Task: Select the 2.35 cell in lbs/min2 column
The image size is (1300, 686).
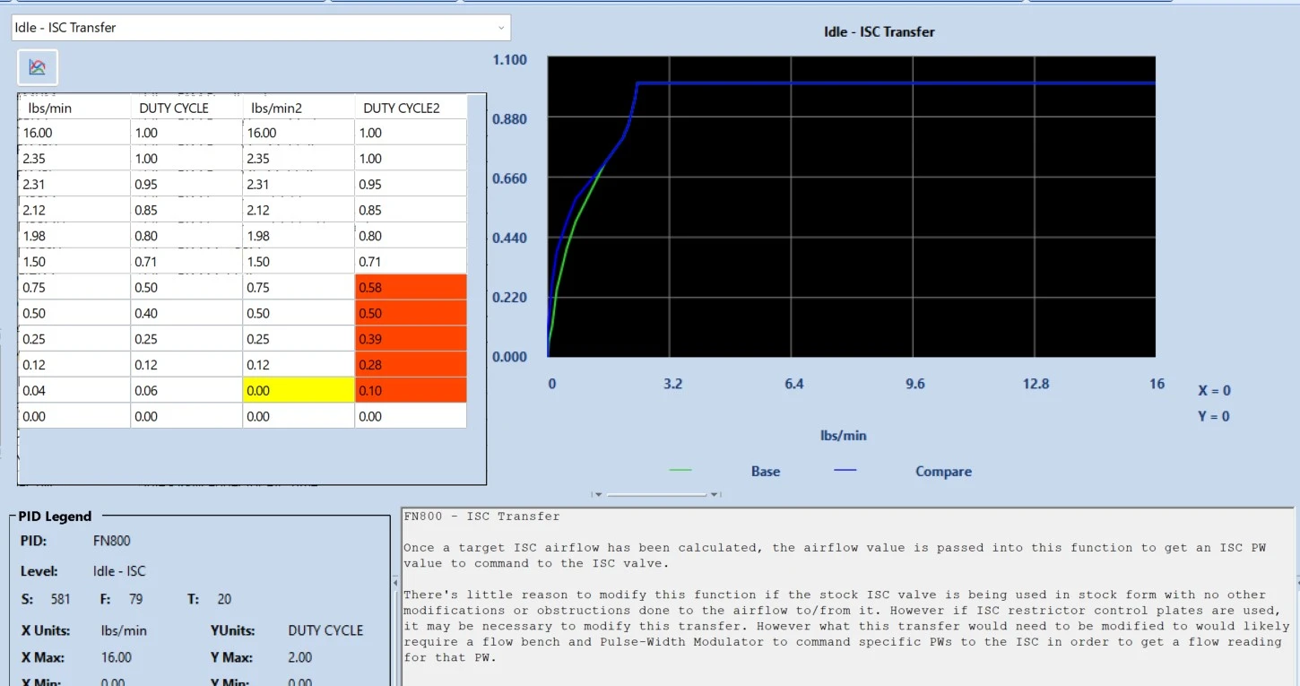Action: [299, 159]
